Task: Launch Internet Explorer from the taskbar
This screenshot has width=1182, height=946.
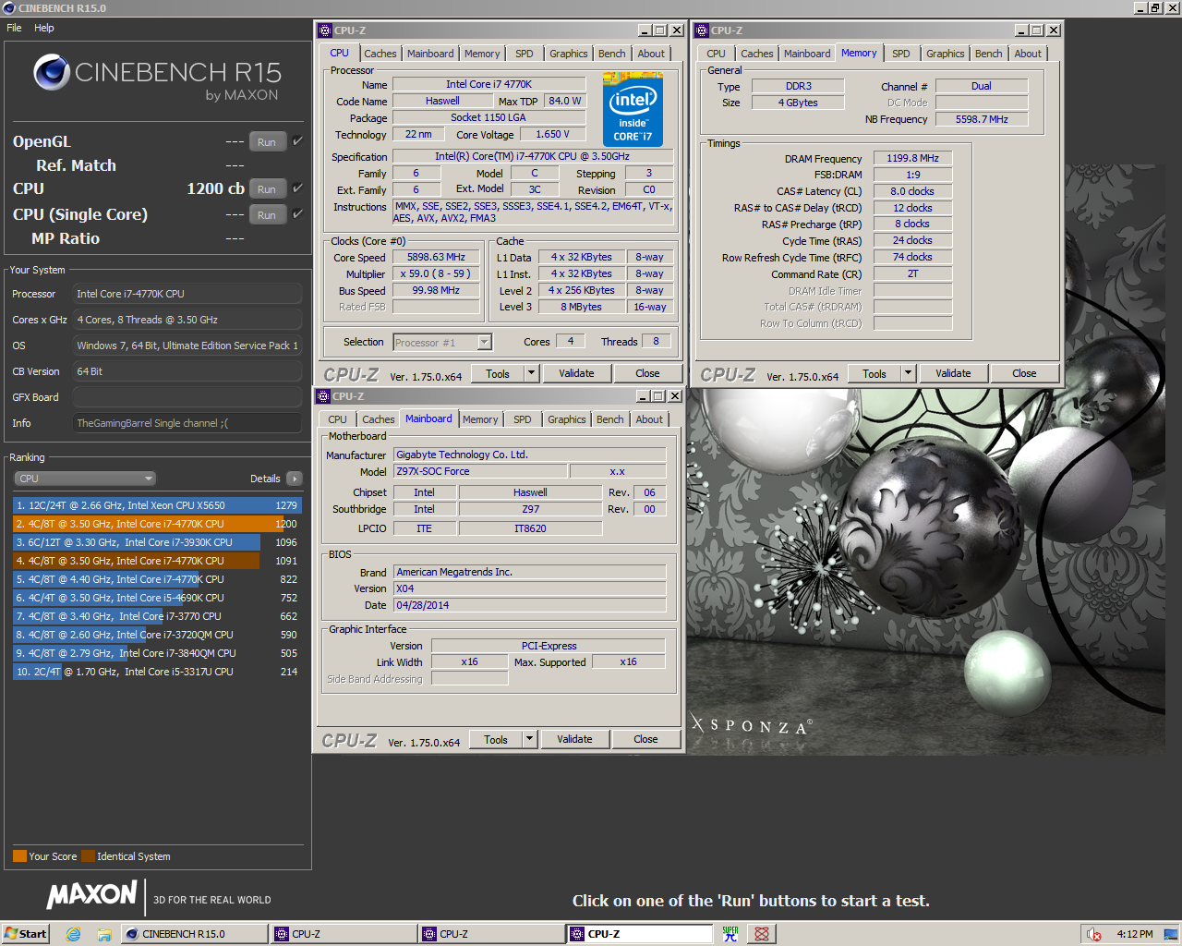Action: (x=73, y=934)
